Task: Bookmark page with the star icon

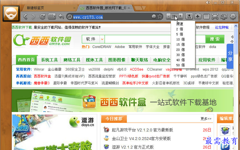Action: pyautogui.click(x=160, y=16)
